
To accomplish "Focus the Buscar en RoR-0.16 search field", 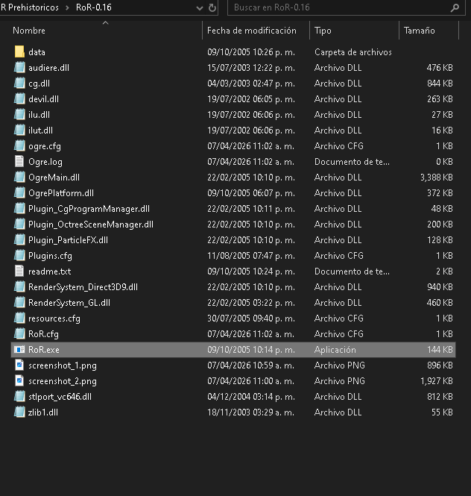I will point(335,8).
